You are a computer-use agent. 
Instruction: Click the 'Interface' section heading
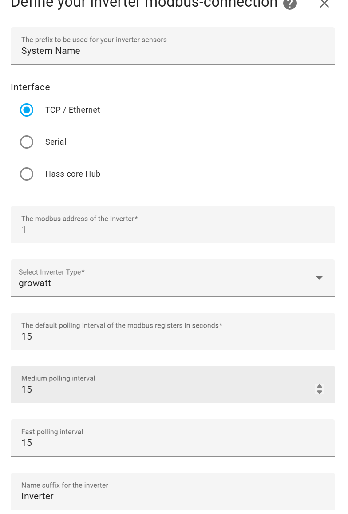tap(30, 87)
